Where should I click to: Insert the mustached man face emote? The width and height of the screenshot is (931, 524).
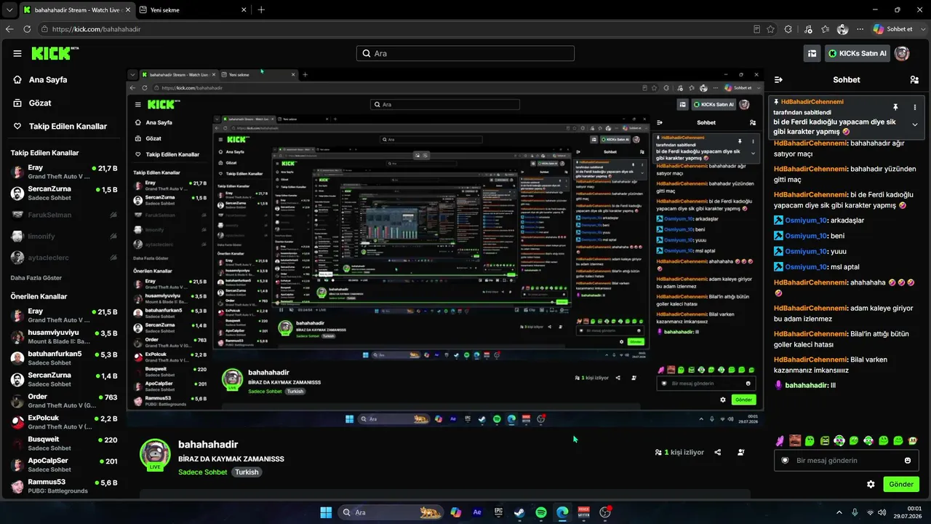tap(795, 440)
